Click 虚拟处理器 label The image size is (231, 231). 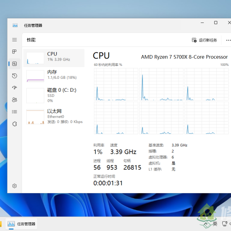(x=158, y=157)
